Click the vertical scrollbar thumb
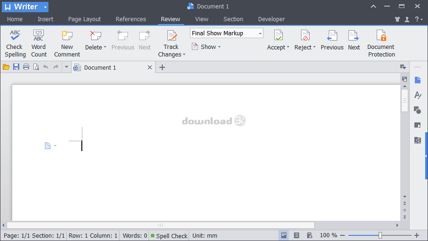 tap(404, 100)
